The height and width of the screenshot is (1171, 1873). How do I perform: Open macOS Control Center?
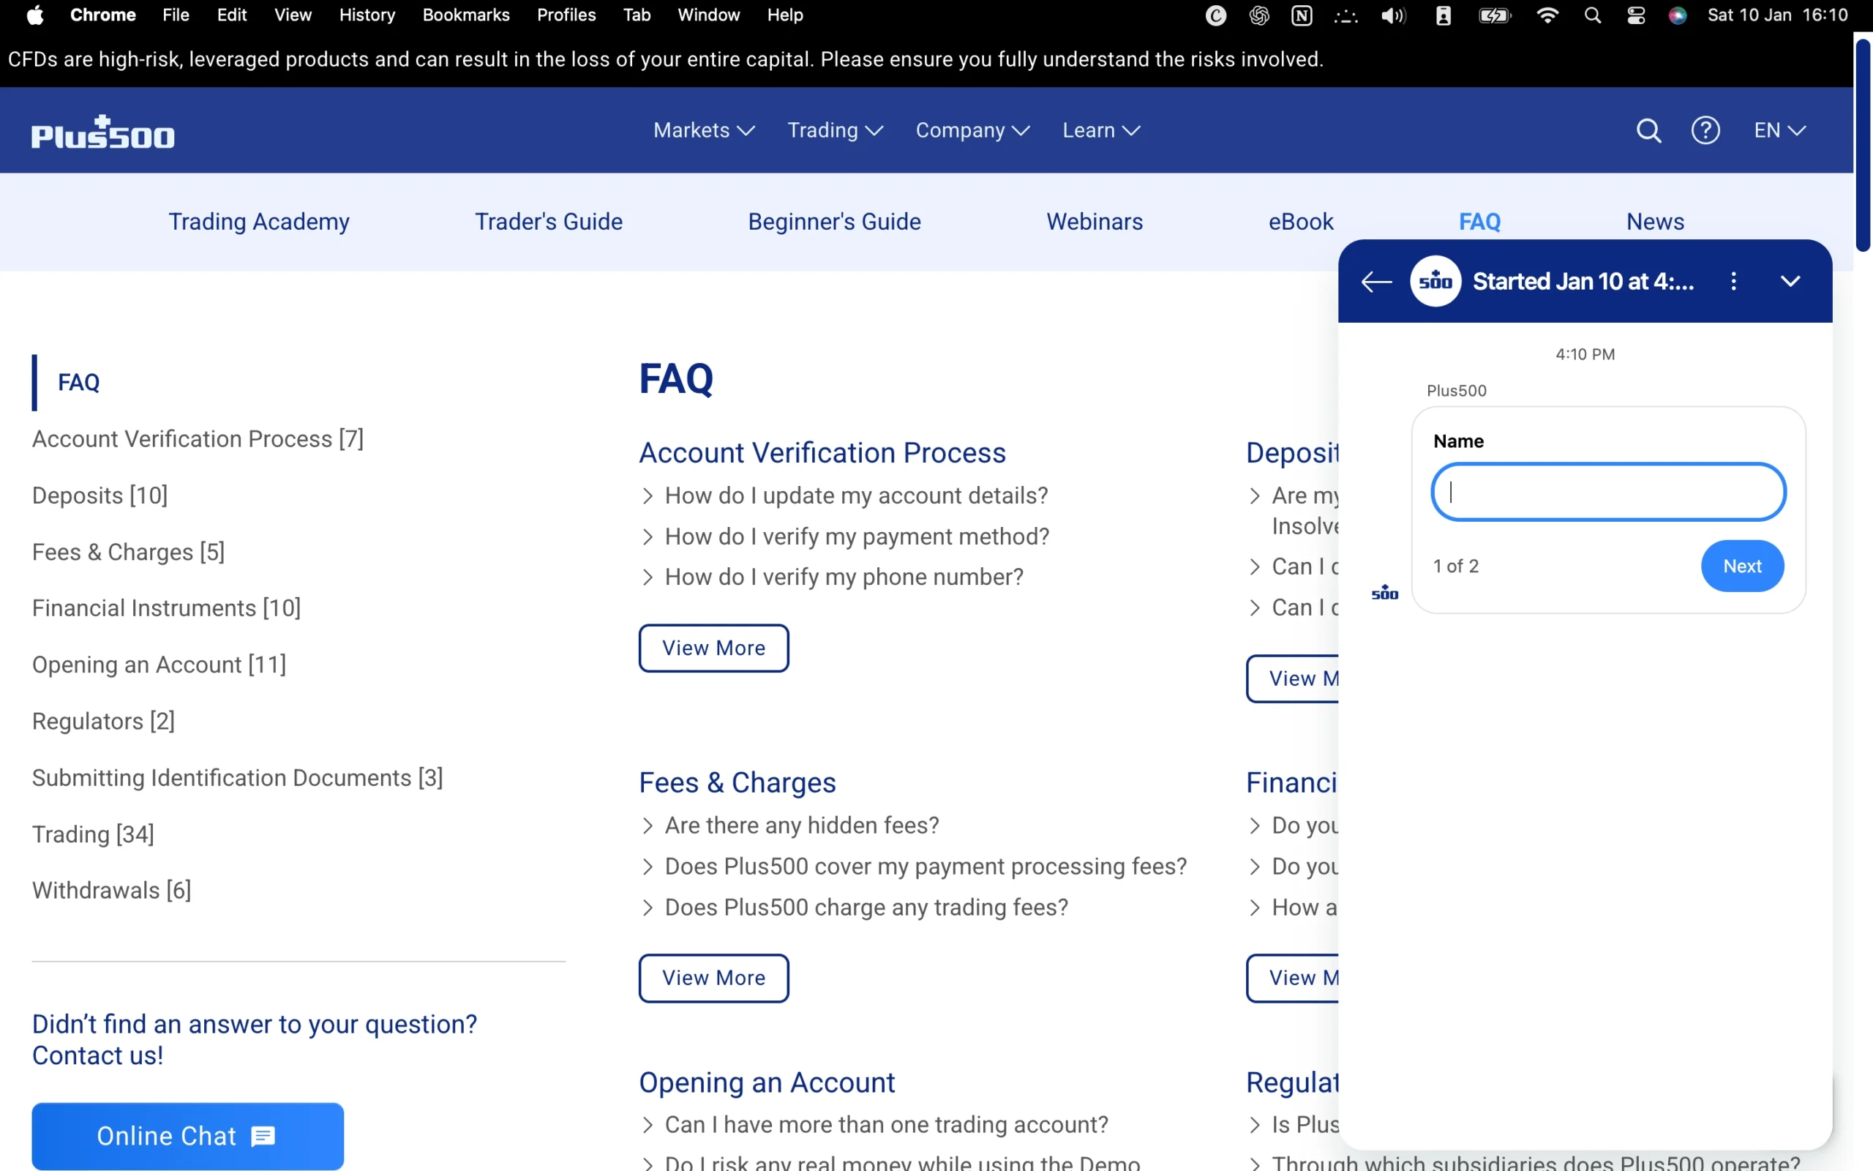1635,15
